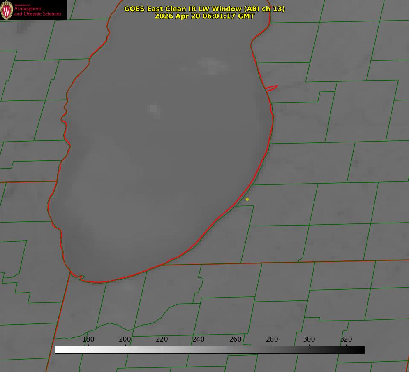Click the mid-gray center of the colorbar
Screen dimensions: 409x372
pyautogui.click(x=210, y=350)
